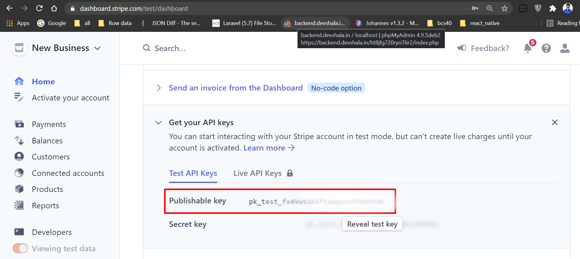Open the browser zoom magnifier icon

tap(490, 8)
